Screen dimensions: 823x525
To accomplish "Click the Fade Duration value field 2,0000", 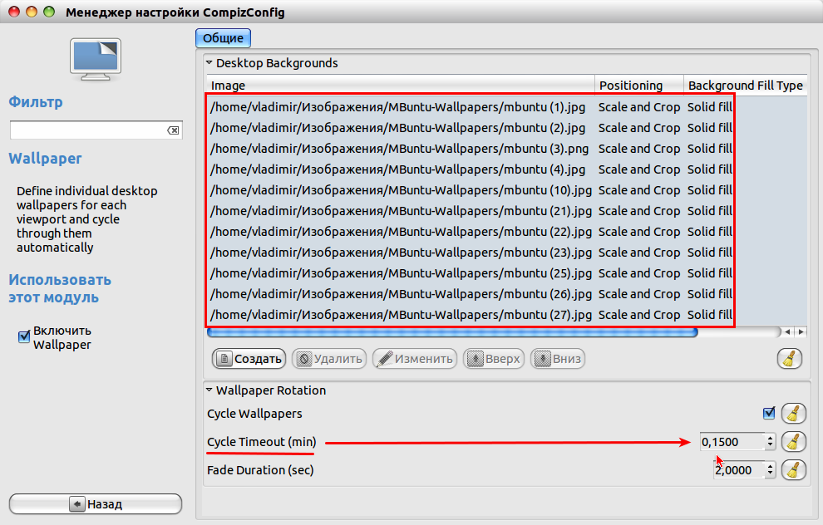I will coord(739,470).
